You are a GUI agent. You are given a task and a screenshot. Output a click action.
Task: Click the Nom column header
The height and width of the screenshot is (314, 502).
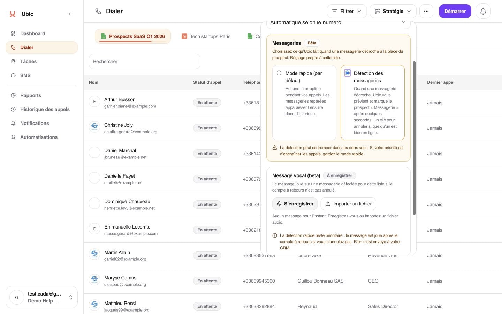[x=93, y=82]
